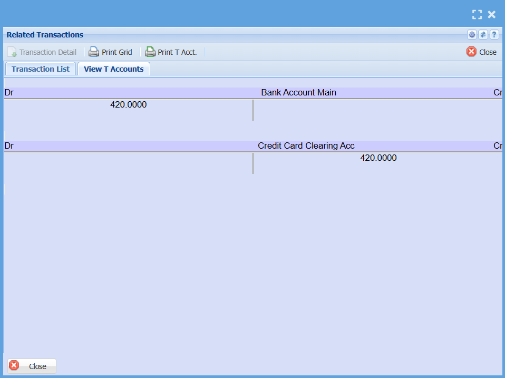505x378 pixels.
Task: Open help with the question mark icon
Action: click(494, 35)
